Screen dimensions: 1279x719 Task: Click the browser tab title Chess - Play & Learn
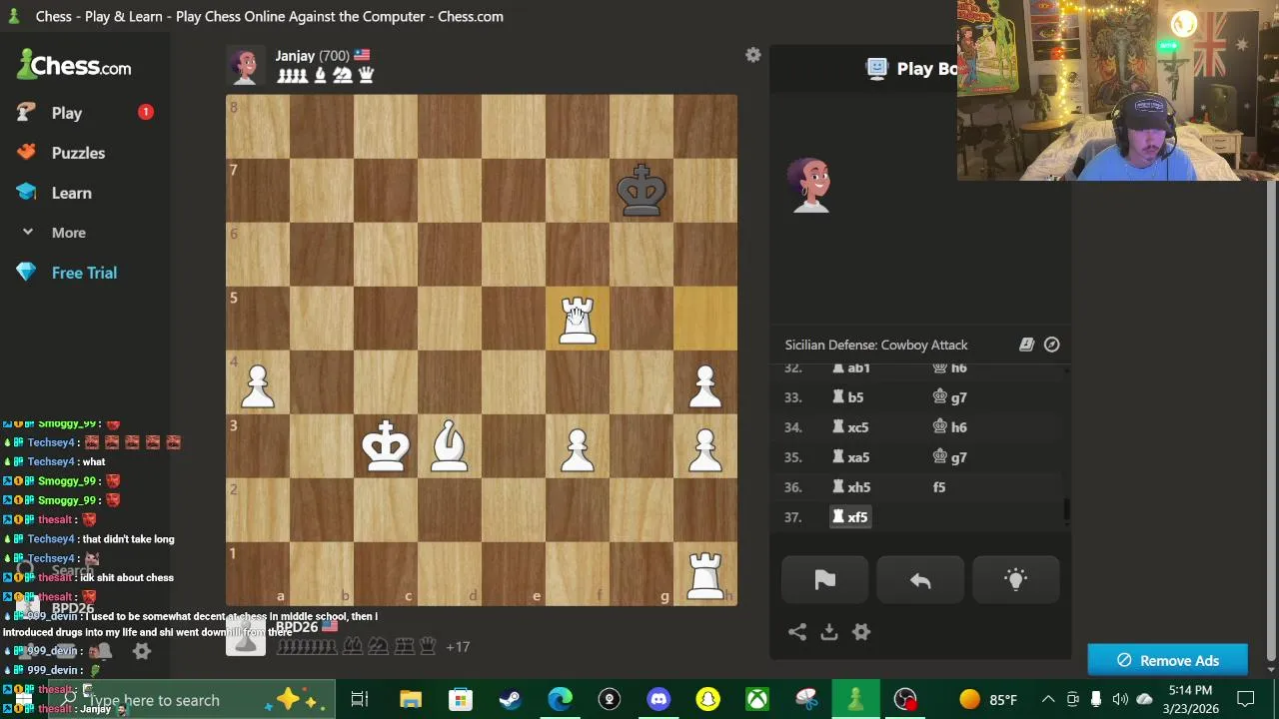270,16
